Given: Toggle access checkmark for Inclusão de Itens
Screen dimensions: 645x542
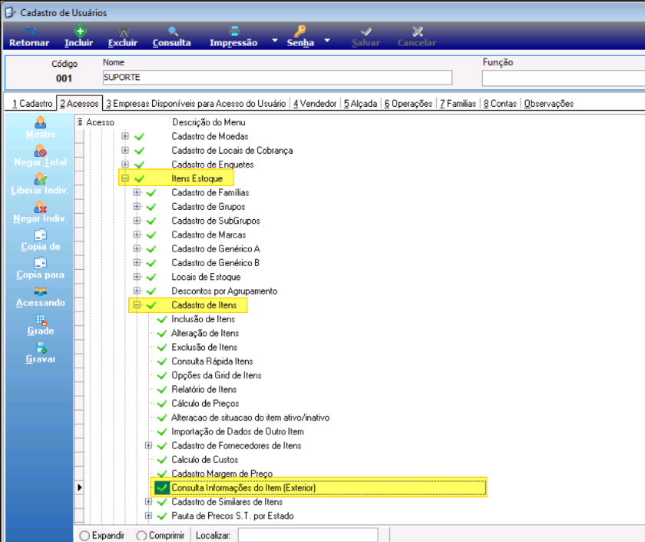Looking at the screenshot, I should click(x=162, y=319).
